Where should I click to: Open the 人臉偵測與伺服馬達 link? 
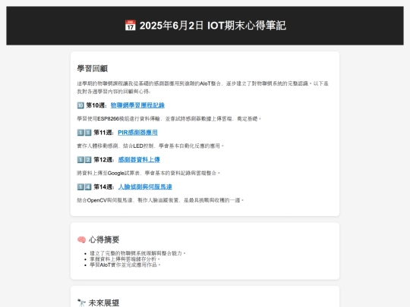click(145, 187)
